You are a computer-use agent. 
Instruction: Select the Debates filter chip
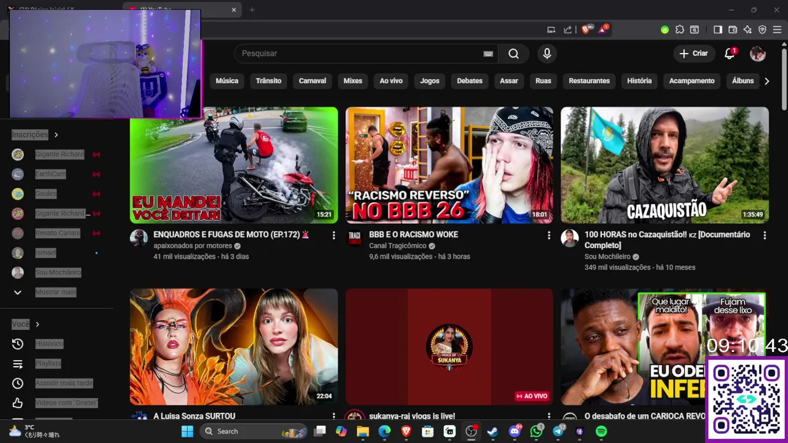(x=470, y=81)
